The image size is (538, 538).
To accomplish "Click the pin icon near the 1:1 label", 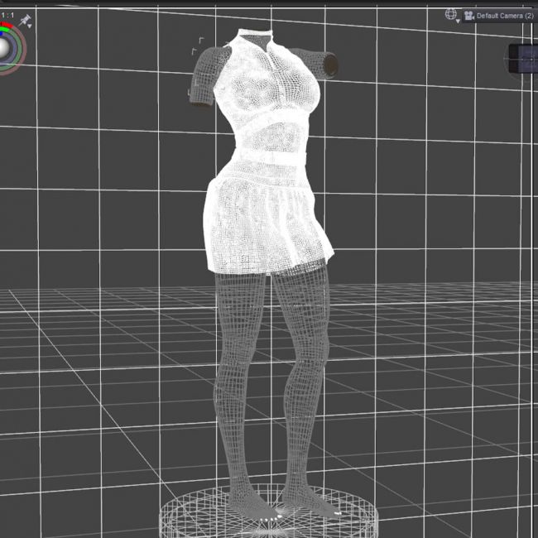I will tap(27, 18).
